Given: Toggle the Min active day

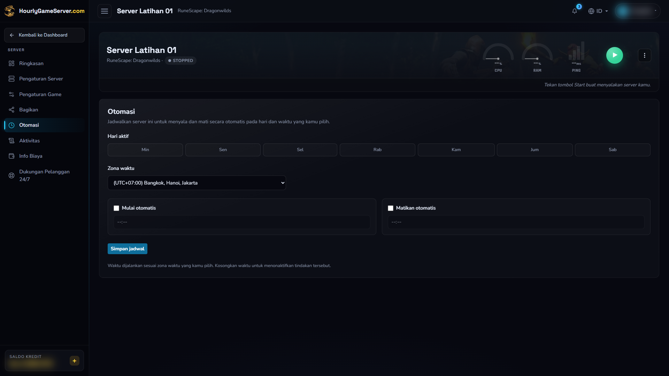Looking at the screenshot, I should click(x=145, y=150).
